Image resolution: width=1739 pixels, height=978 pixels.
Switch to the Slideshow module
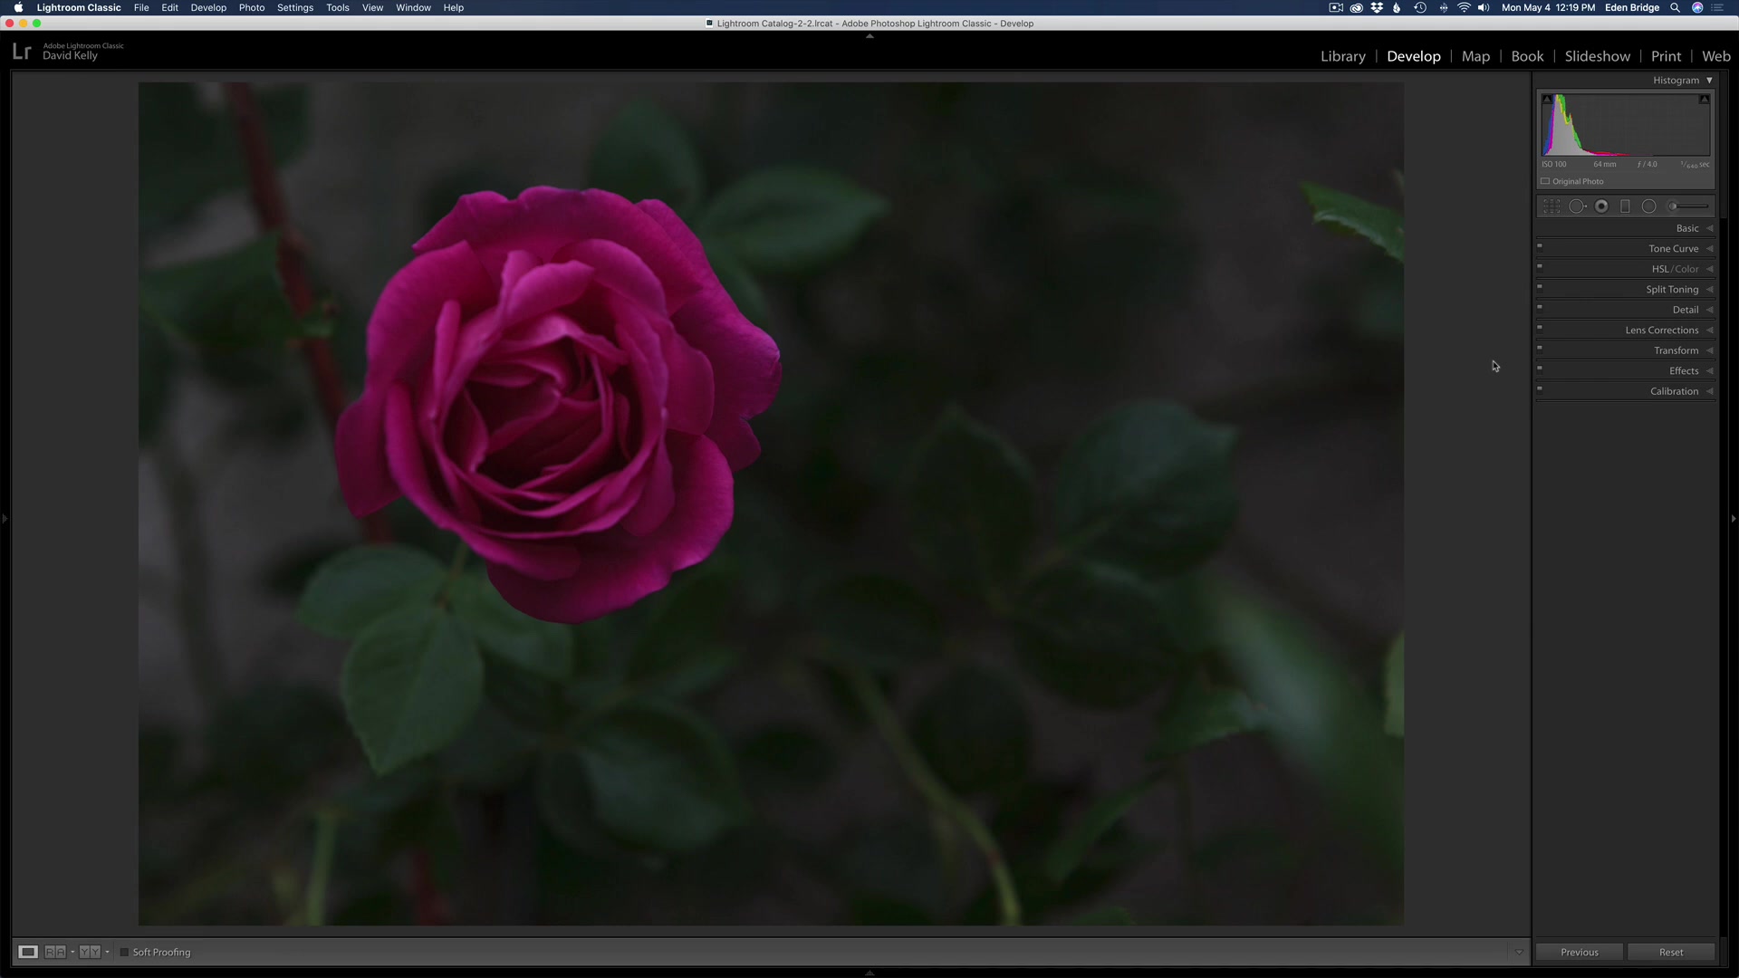1597,56
